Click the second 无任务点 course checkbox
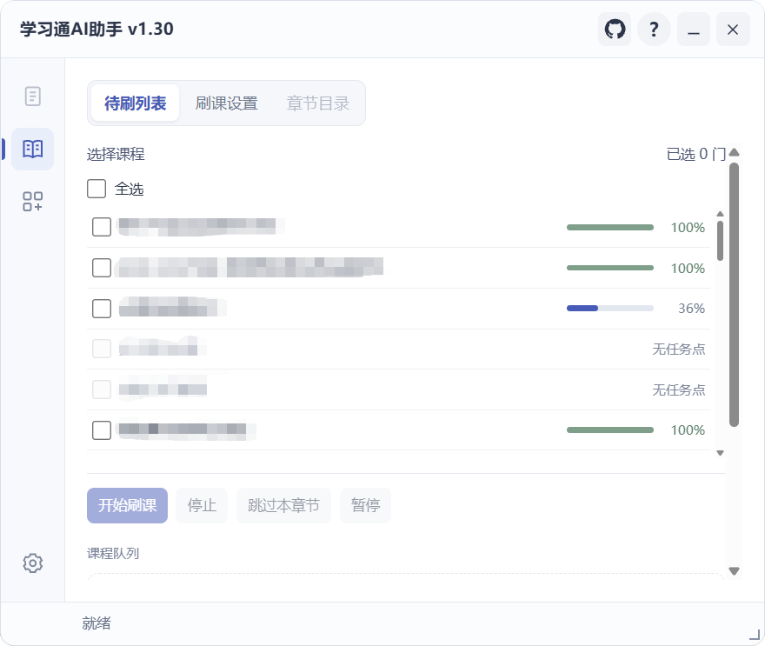 (x=102, y=390)
